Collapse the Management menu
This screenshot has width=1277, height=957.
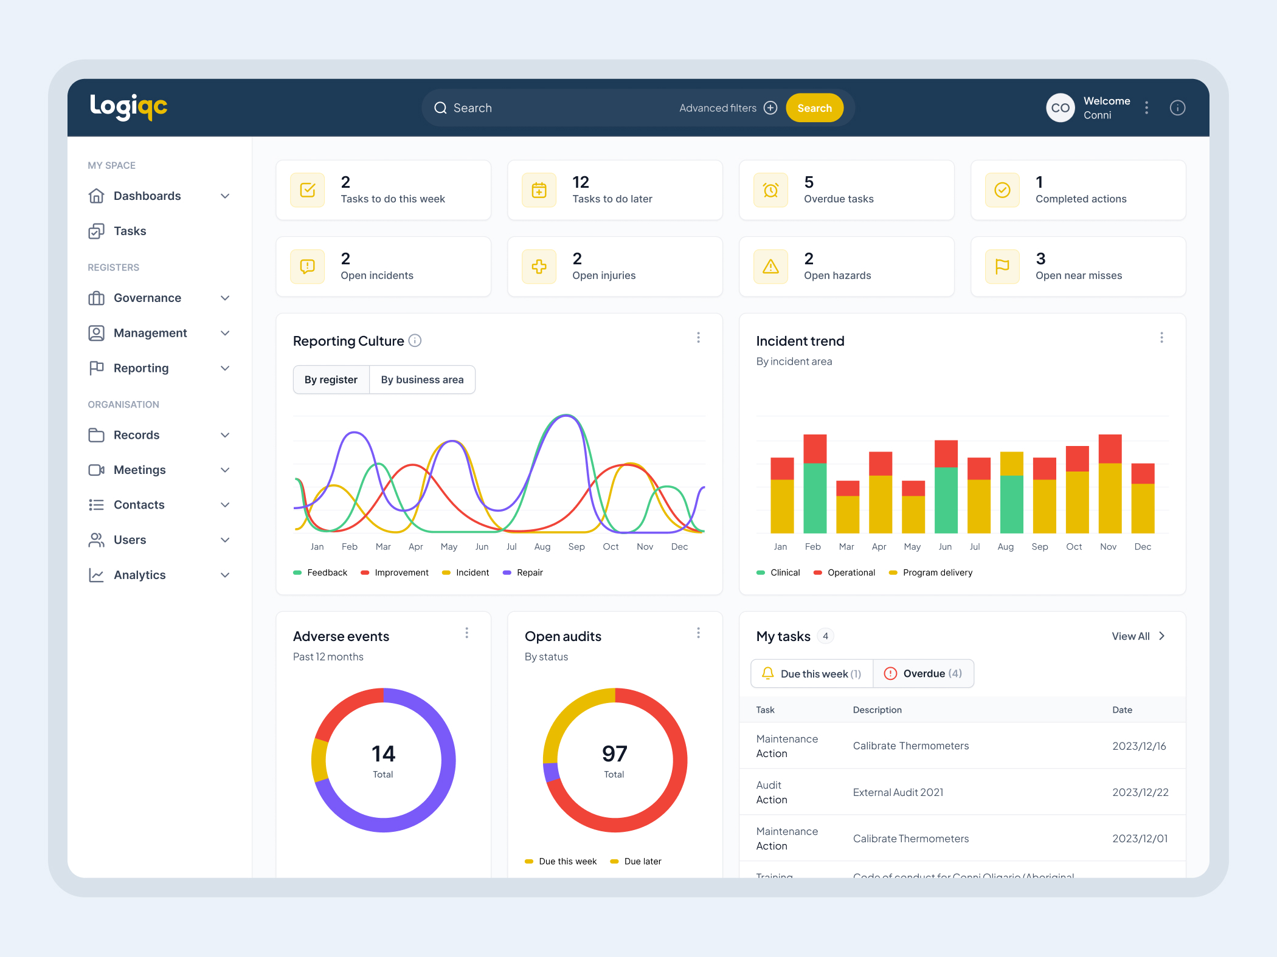[x=225, y=333]
